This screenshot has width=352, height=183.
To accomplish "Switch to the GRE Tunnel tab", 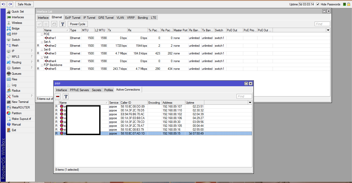I will click(x=106, y=18).
